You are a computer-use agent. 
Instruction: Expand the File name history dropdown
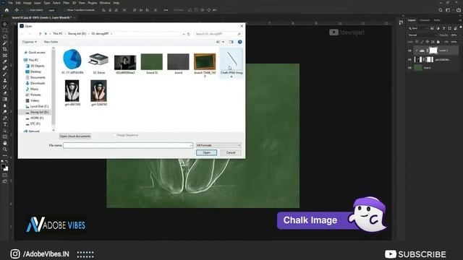click(x=191, y=145)
